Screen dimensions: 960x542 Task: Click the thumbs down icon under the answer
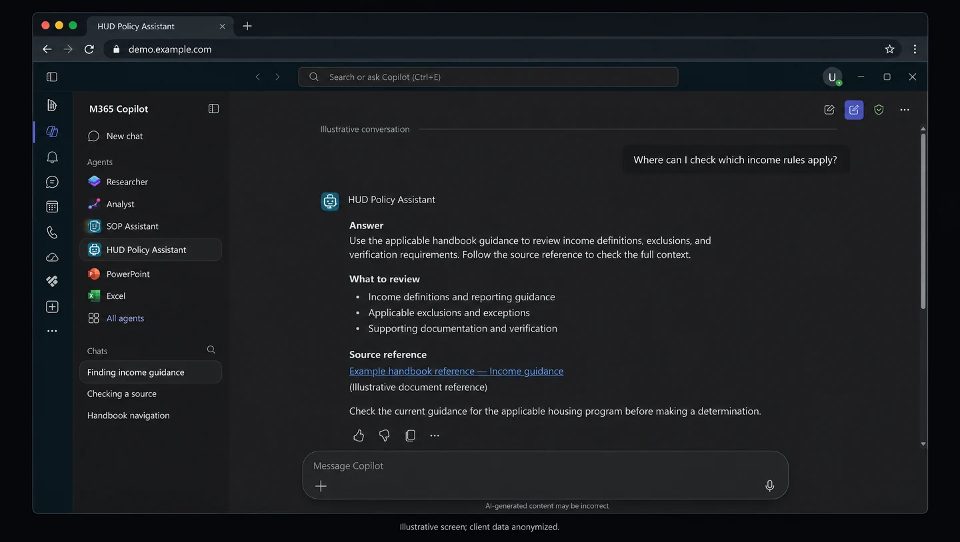pos(384,435)
